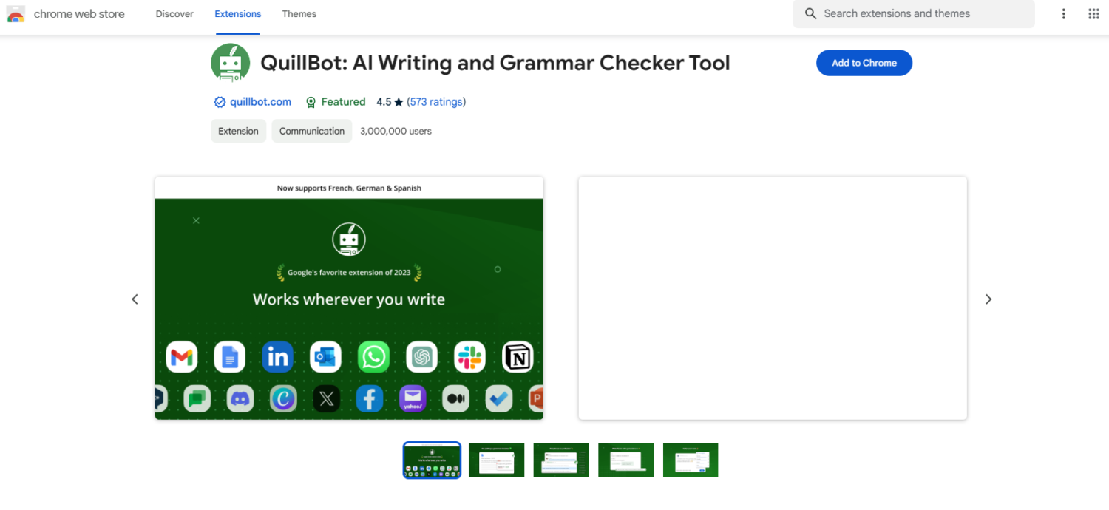
Task: Click the QuillBot robot extension logo
Action: pos(230,63)
